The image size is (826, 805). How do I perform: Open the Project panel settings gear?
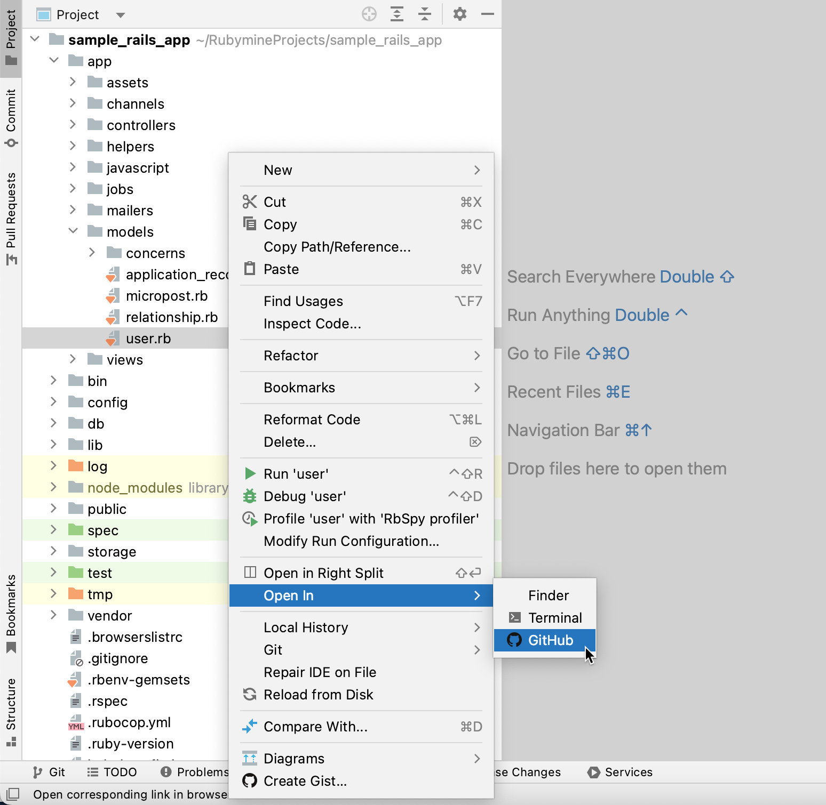pos(459,14)
